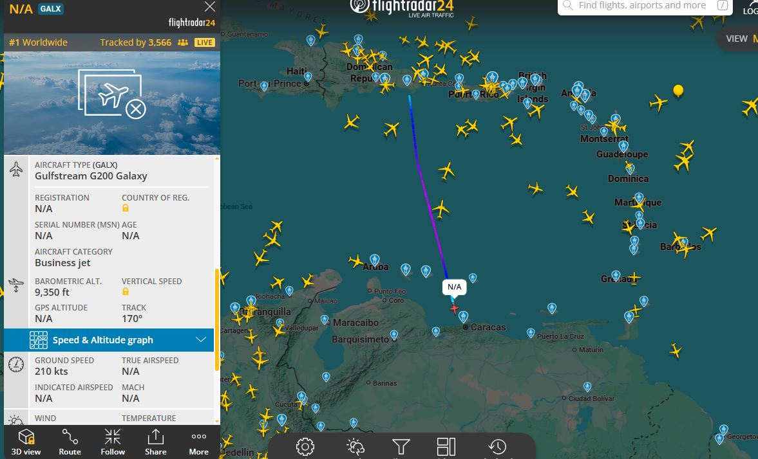758x459 pixels.
Task: Click the Find flights search field
Action: click(x=645, y=6)
